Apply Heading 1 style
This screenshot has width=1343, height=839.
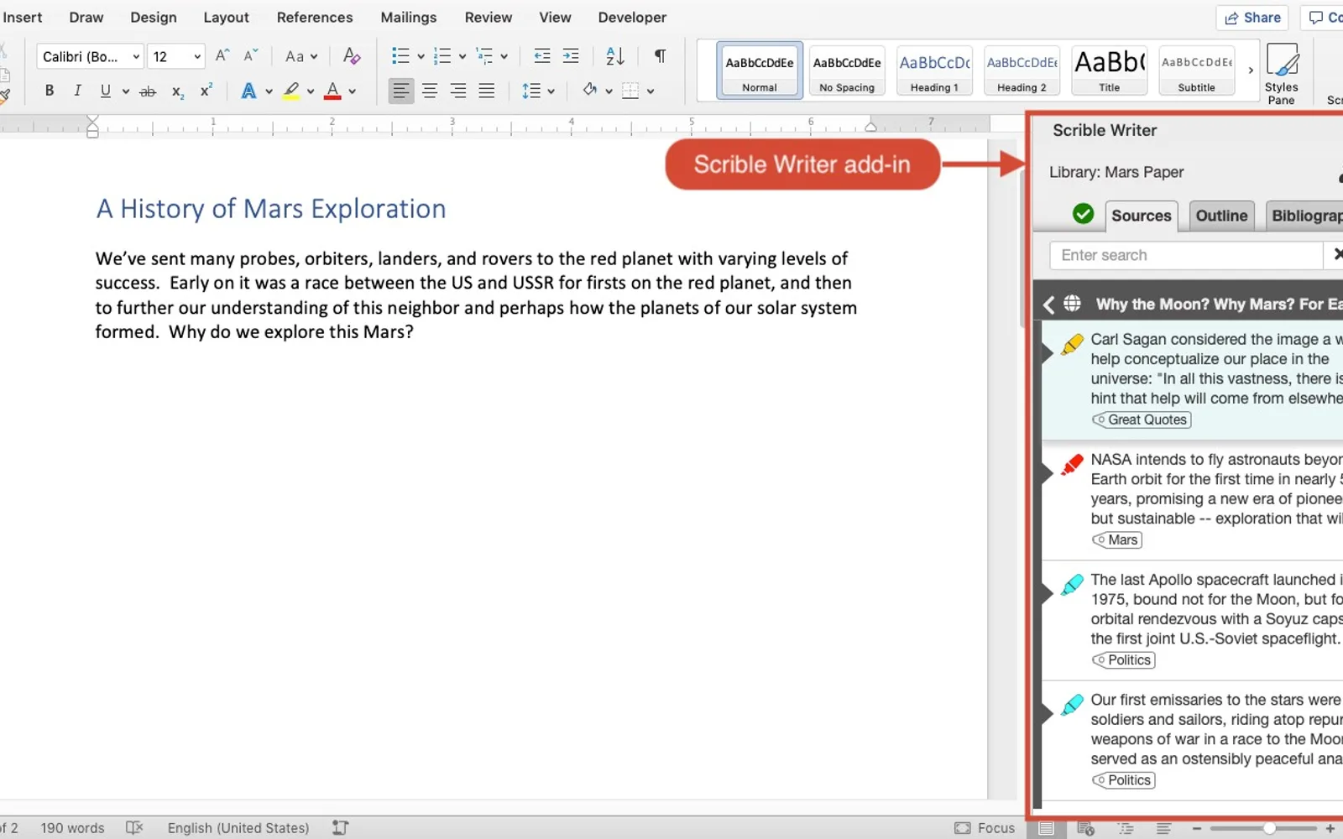pos(934,70)
